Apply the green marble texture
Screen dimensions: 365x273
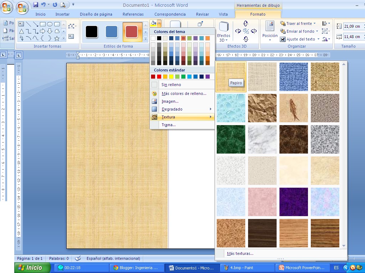(x=231, y=139)
